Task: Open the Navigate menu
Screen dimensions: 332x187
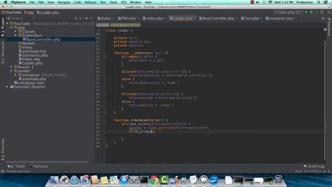Action: (x=64, y=2)
